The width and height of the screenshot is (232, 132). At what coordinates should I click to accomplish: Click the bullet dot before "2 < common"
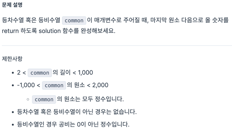(12, 73)
